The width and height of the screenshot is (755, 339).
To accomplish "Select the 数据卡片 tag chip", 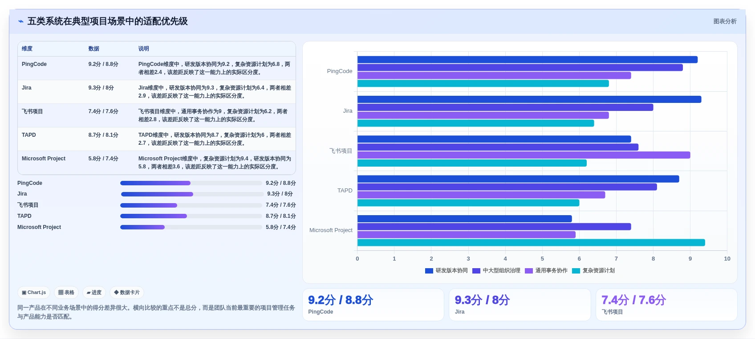I will click(127, 293).
